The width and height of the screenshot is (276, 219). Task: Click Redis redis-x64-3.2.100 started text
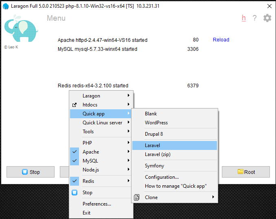(93, 85)
